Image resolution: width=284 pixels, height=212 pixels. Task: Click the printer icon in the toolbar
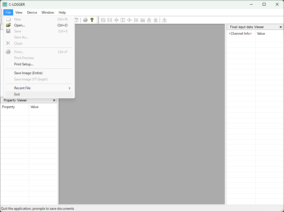[85, 20]
